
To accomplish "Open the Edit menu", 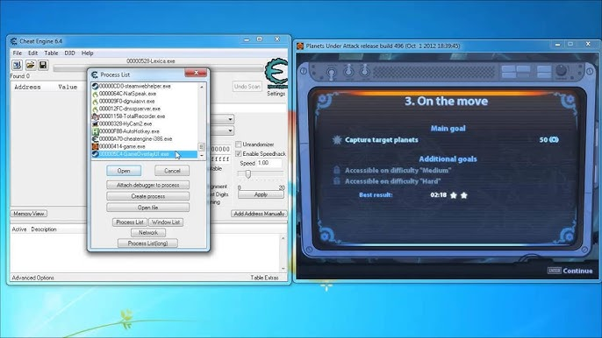I will coord(33,53).
